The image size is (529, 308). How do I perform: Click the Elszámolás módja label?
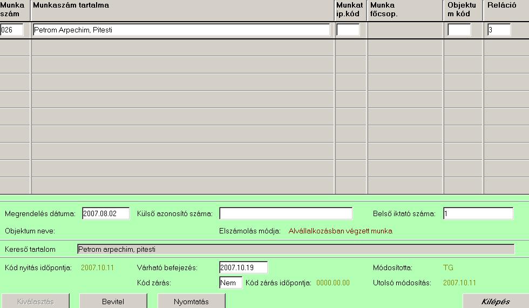tap(250, 231)
